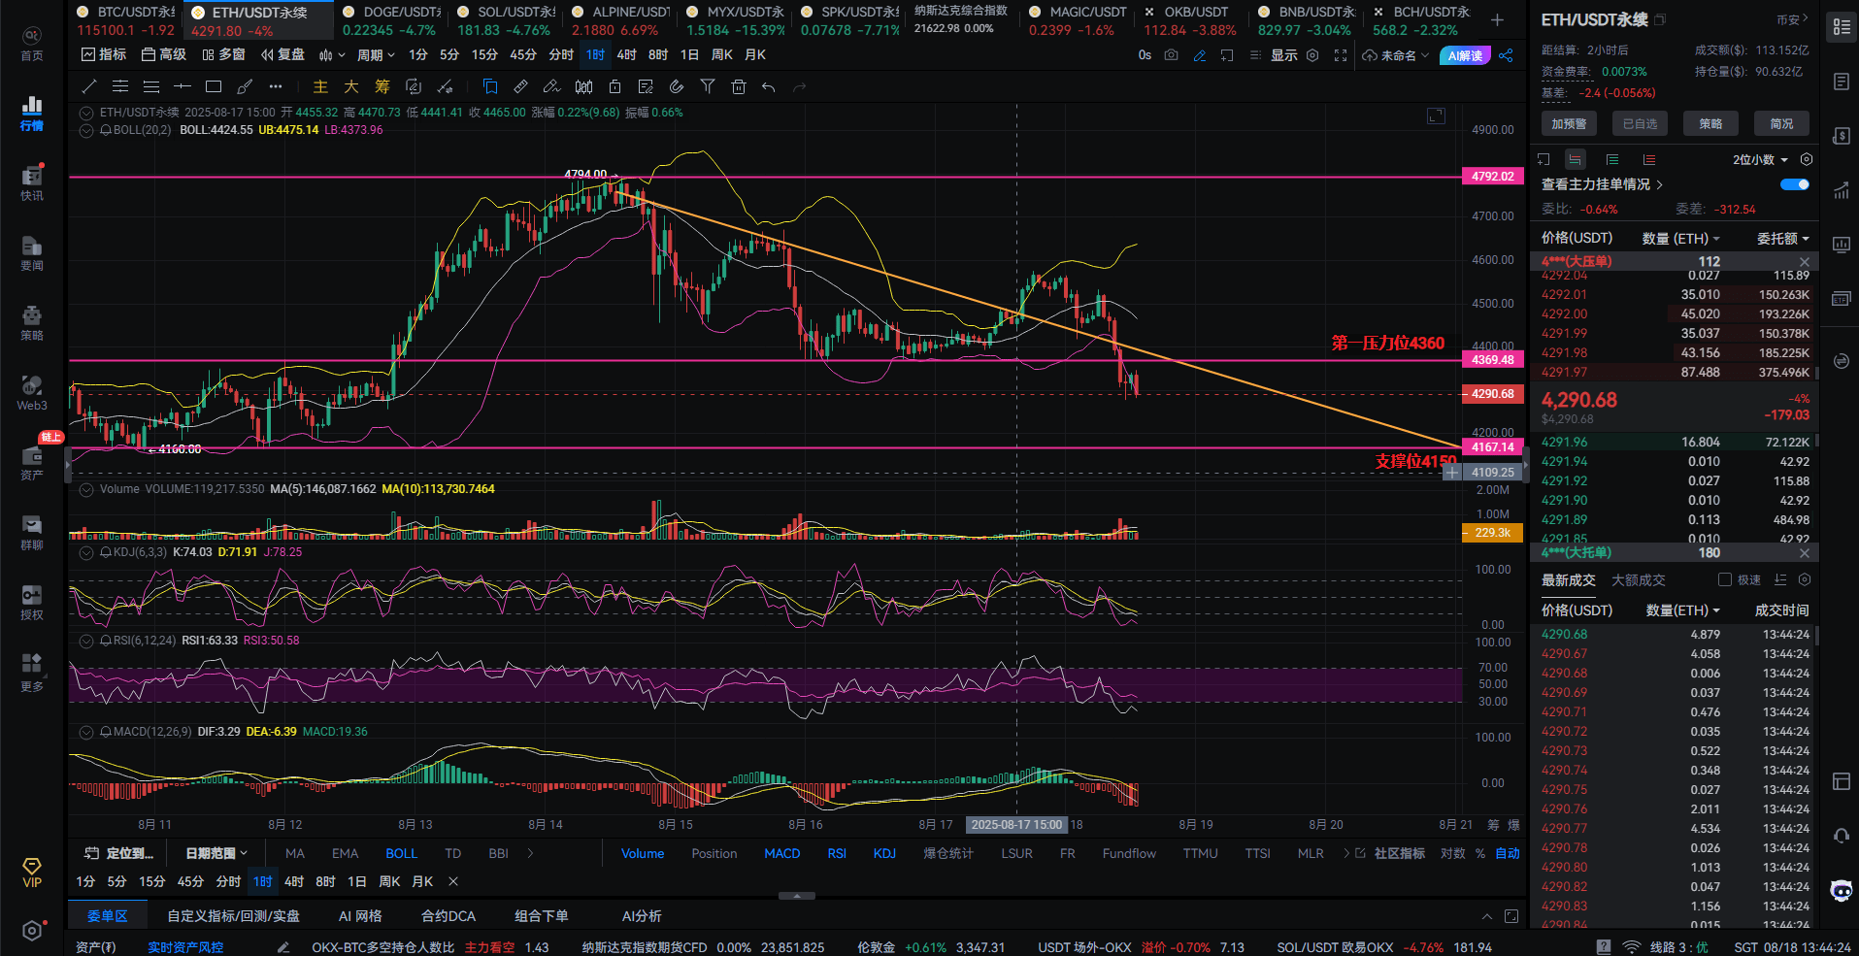
Task: Take a chart screenshot with camera icon
Action: pyautogui.click(x=1172, y=55)
